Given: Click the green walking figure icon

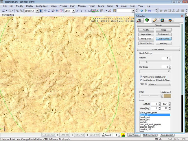Looking at the screenshot, I should point(145,11).
